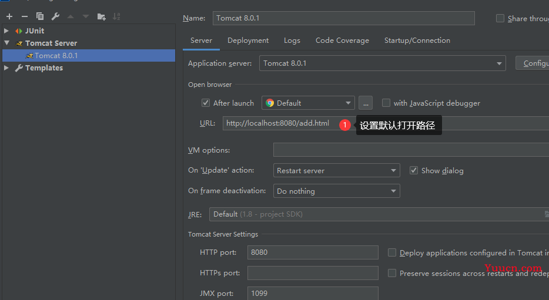The width and height of the screenshot is (549, 300).
Task: Switch to the Deployment tab
Action: [x=248, y=41]
